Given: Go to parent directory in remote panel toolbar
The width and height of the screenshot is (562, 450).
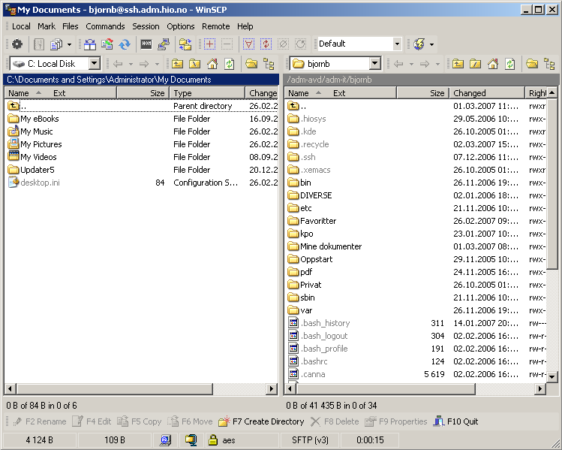Looking at the screenshot, I should pyautogui.click(x=458, y=64).
